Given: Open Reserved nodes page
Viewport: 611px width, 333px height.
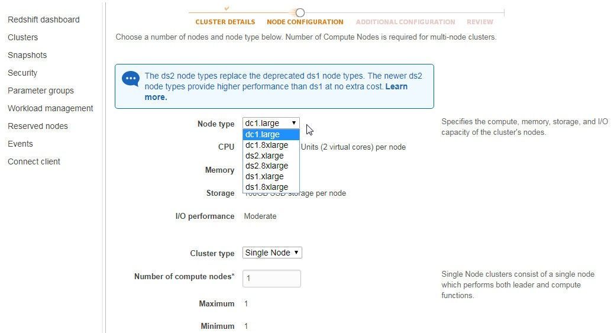Looking at the screenshot, I should (38, 126).
